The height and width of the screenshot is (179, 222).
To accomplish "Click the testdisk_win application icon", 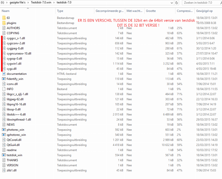I will [4, 155].
